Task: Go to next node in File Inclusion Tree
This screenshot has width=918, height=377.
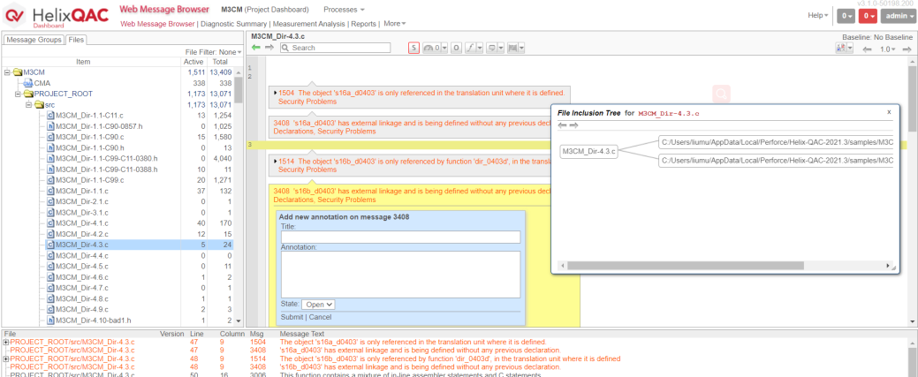Action: point(573,125)
